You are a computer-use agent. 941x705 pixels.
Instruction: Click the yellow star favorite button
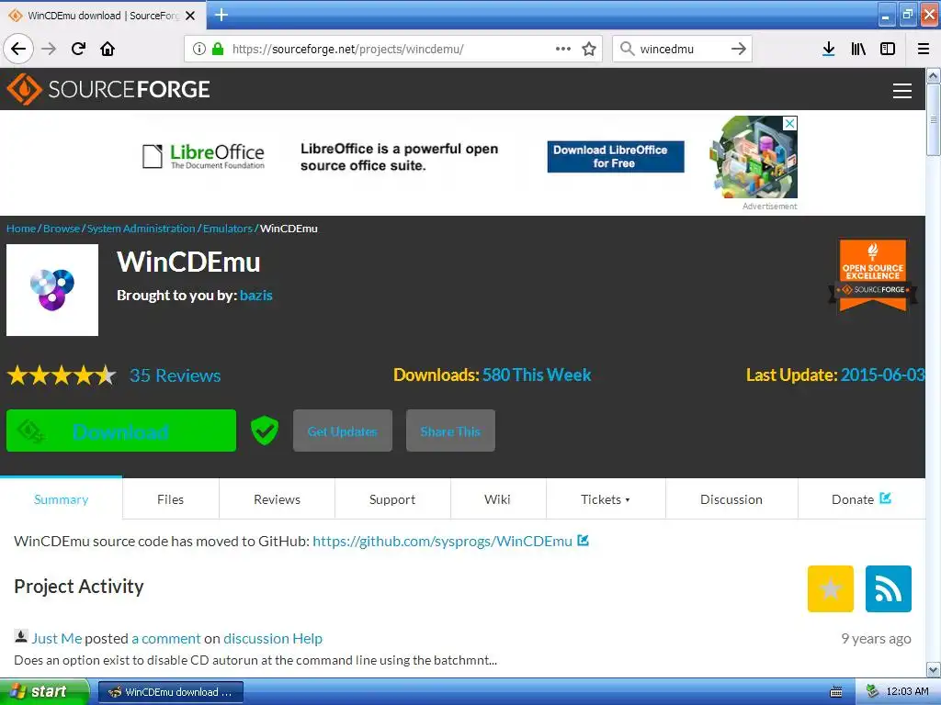pos(831,588)
